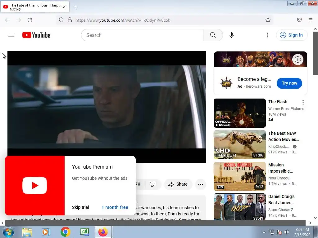This screenshot has width=318, height=238.
Task: Click the scroll-down arrow of page scrollbar
Action: tap(315, 218)
